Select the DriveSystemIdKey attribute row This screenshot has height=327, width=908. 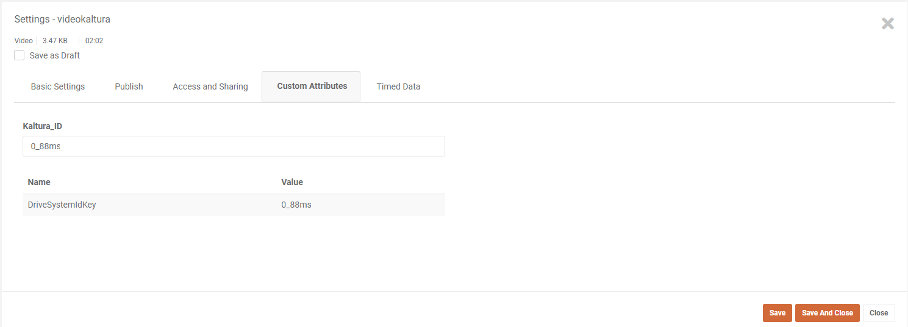(x=62, y=205)
